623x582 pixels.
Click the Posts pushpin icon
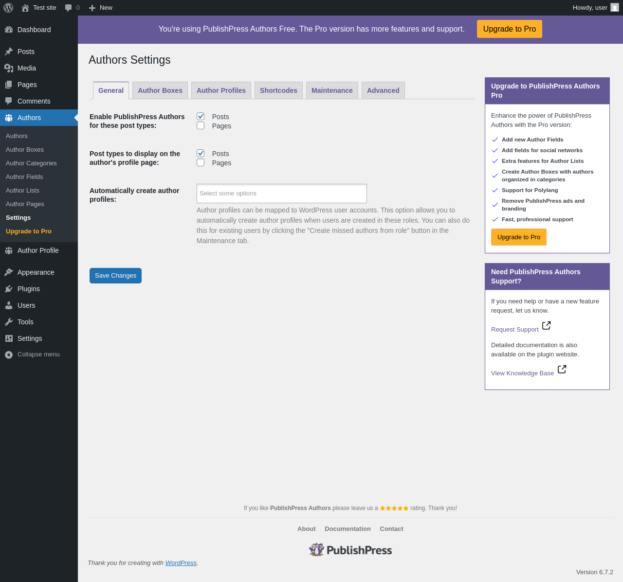click(9, 52)
